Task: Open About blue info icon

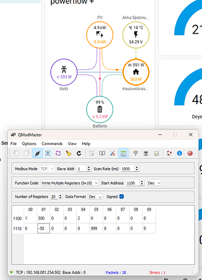Action: [180, 153]
